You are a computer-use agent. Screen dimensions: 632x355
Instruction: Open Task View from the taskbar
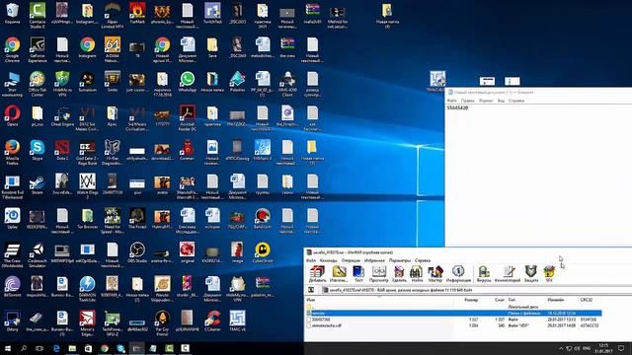(x=39, y=348)
